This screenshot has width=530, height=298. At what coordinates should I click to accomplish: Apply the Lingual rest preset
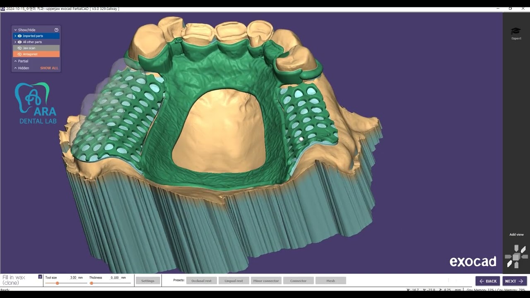234,281
